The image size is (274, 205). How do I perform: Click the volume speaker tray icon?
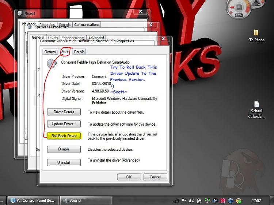click(x=191, y=201)
